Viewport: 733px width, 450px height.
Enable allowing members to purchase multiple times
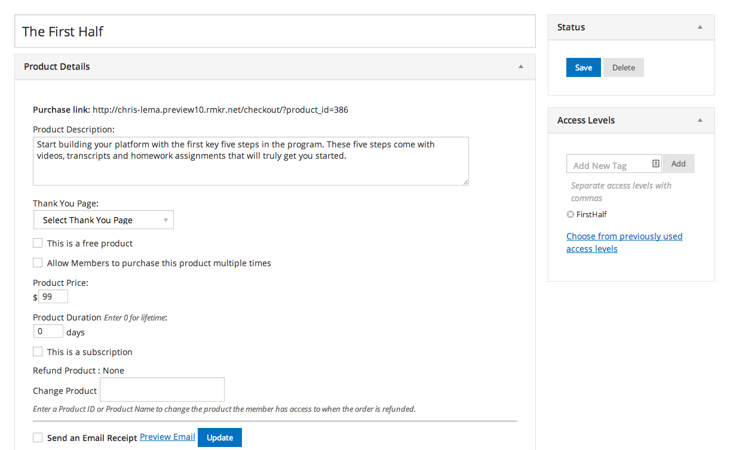point(38,263)
